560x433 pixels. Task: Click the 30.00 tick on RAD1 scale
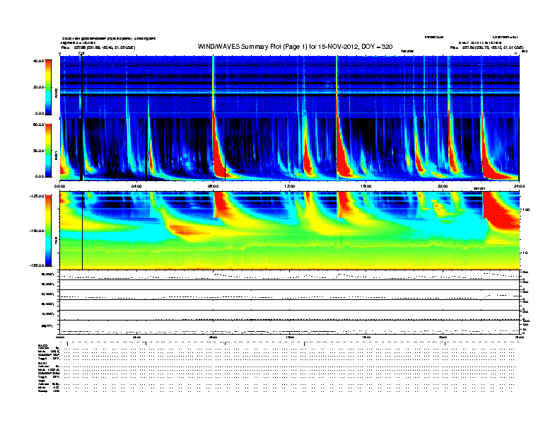38,151
